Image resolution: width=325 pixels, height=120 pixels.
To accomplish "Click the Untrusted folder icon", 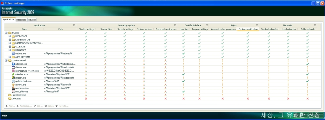I will click(x=10, y=99).
